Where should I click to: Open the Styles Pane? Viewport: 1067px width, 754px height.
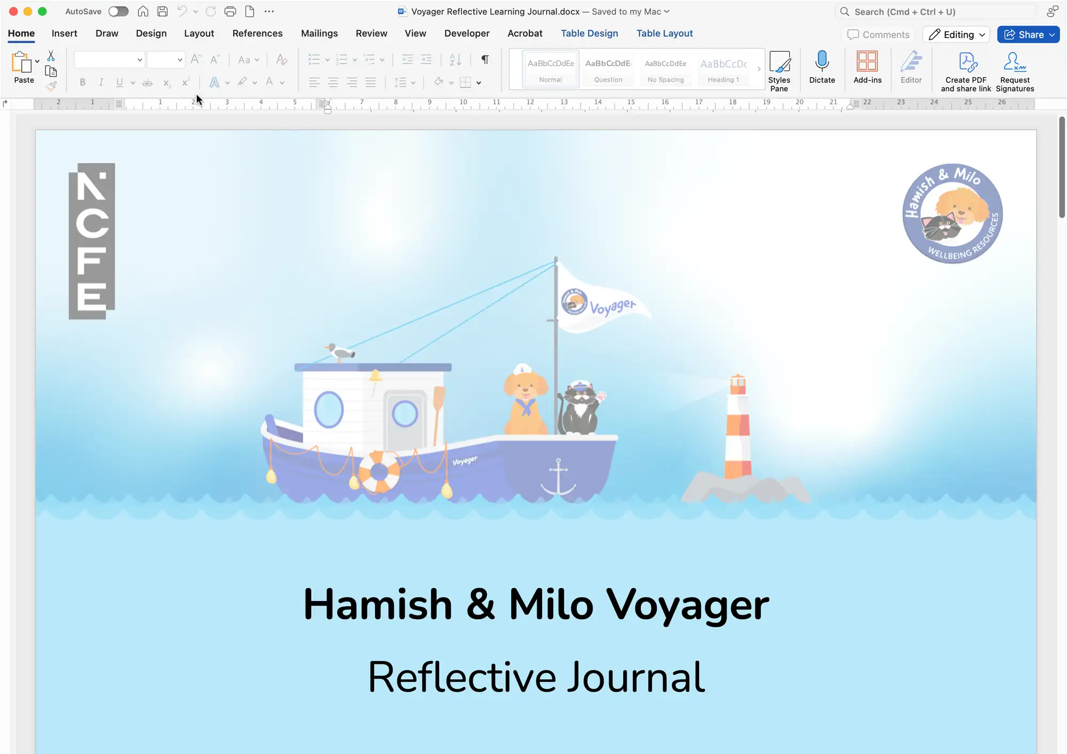pos(779,71)
